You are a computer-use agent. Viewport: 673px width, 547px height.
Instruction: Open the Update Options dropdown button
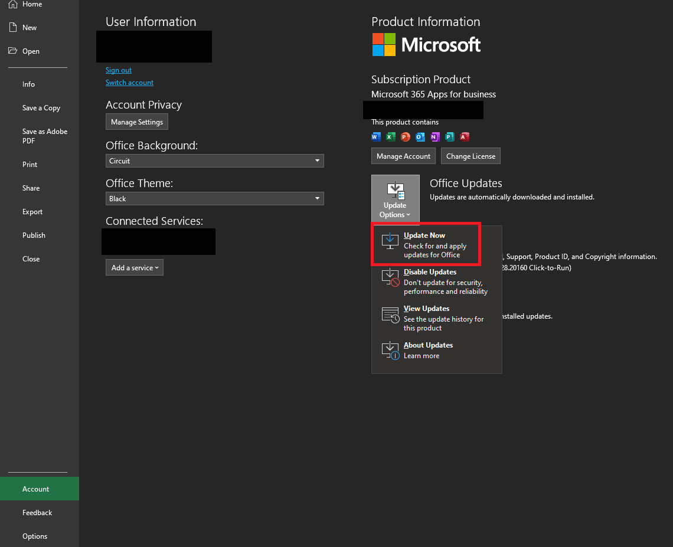[x=396, y=198]
